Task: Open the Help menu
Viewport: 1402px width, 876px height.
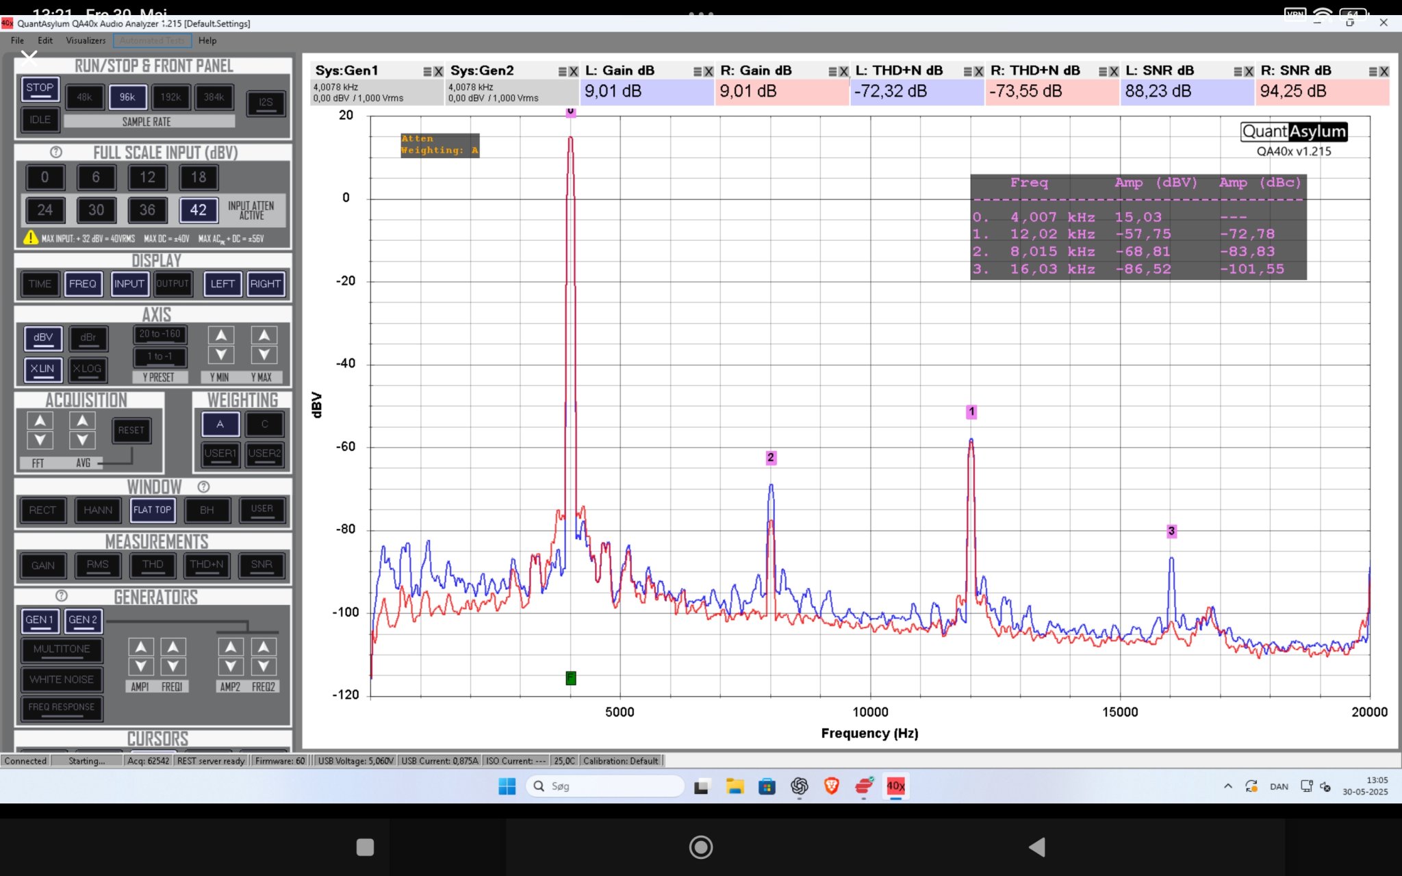Action: [x=207, y=40]
